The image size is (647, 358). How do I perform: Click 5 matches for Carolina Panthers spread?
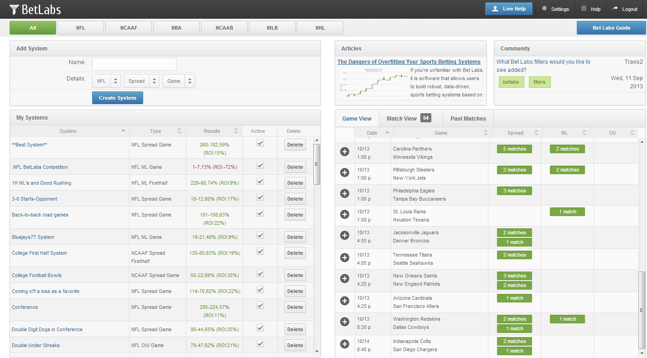pyautogui.click(x=514, y=149)
